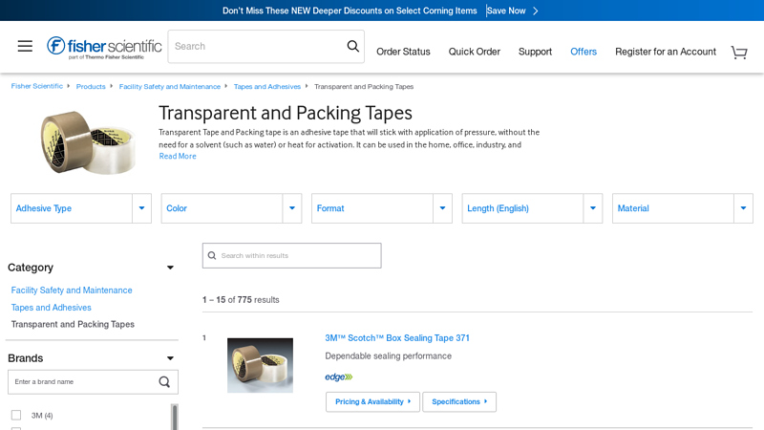Click 'Transparent and Packing Tapes' category text

click(x=73, y=324)
